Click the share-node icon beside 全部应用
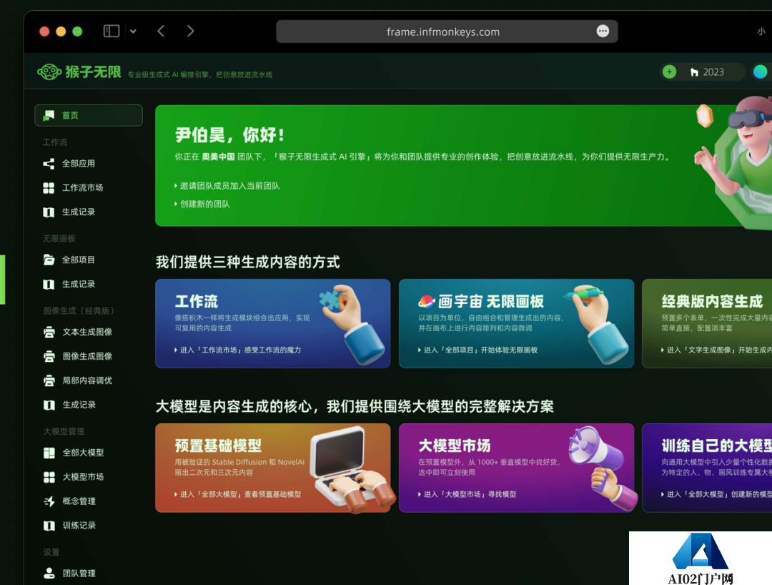The image size is (772, 585). [49, 164]
